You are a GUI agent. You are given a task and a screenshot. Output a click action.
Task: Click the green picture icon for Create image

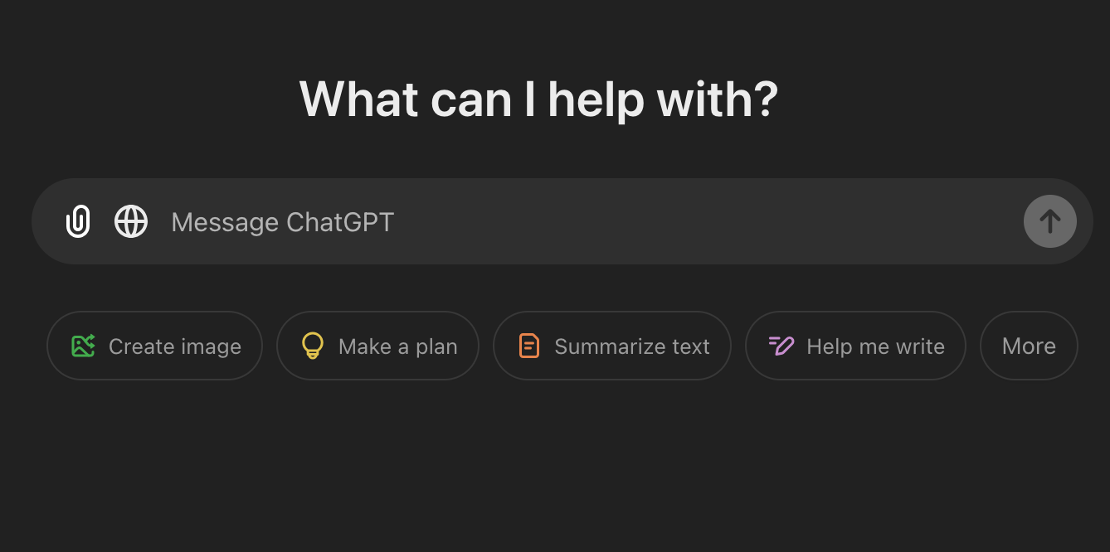point(83,346)
